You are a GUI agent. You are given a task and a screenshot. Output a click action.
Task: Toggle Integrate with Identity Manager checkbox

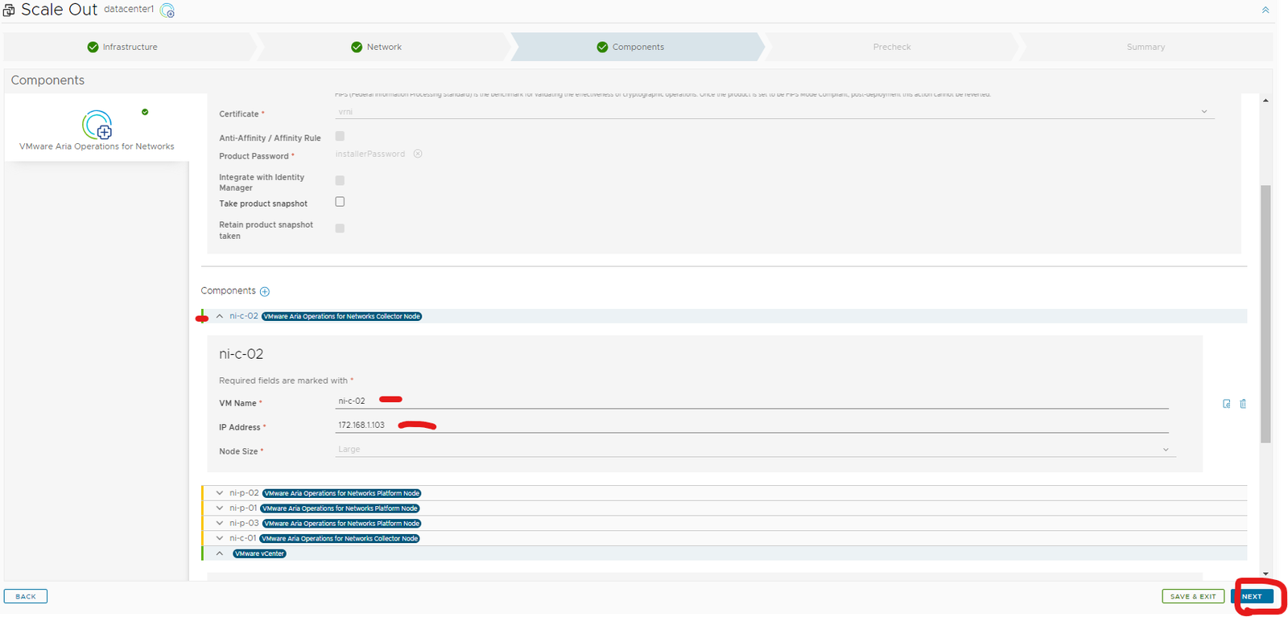[x=340, y=180]
